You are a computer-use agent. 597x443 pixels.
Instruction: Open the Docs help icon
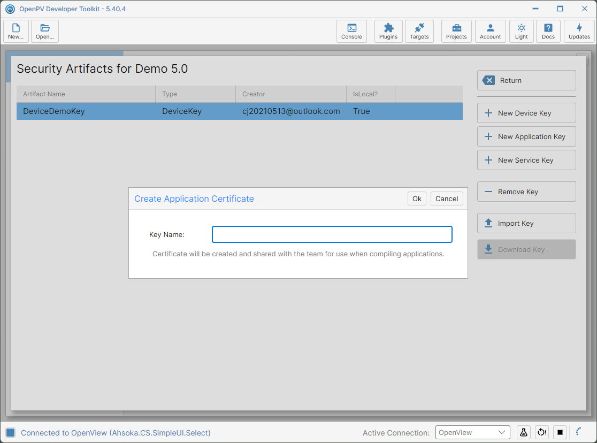(x=548, y=31)
